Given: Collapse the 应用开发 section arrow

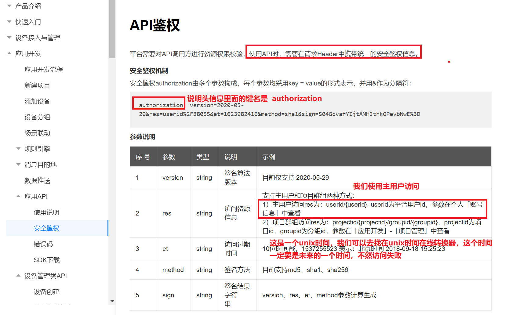Looking at the screenshot, I should coord(9,53).
